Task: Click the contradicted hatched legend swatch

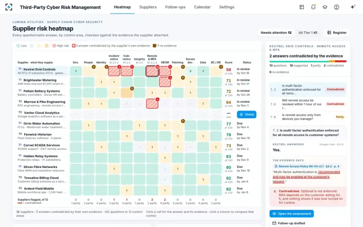Action: [x=74, y=46]
